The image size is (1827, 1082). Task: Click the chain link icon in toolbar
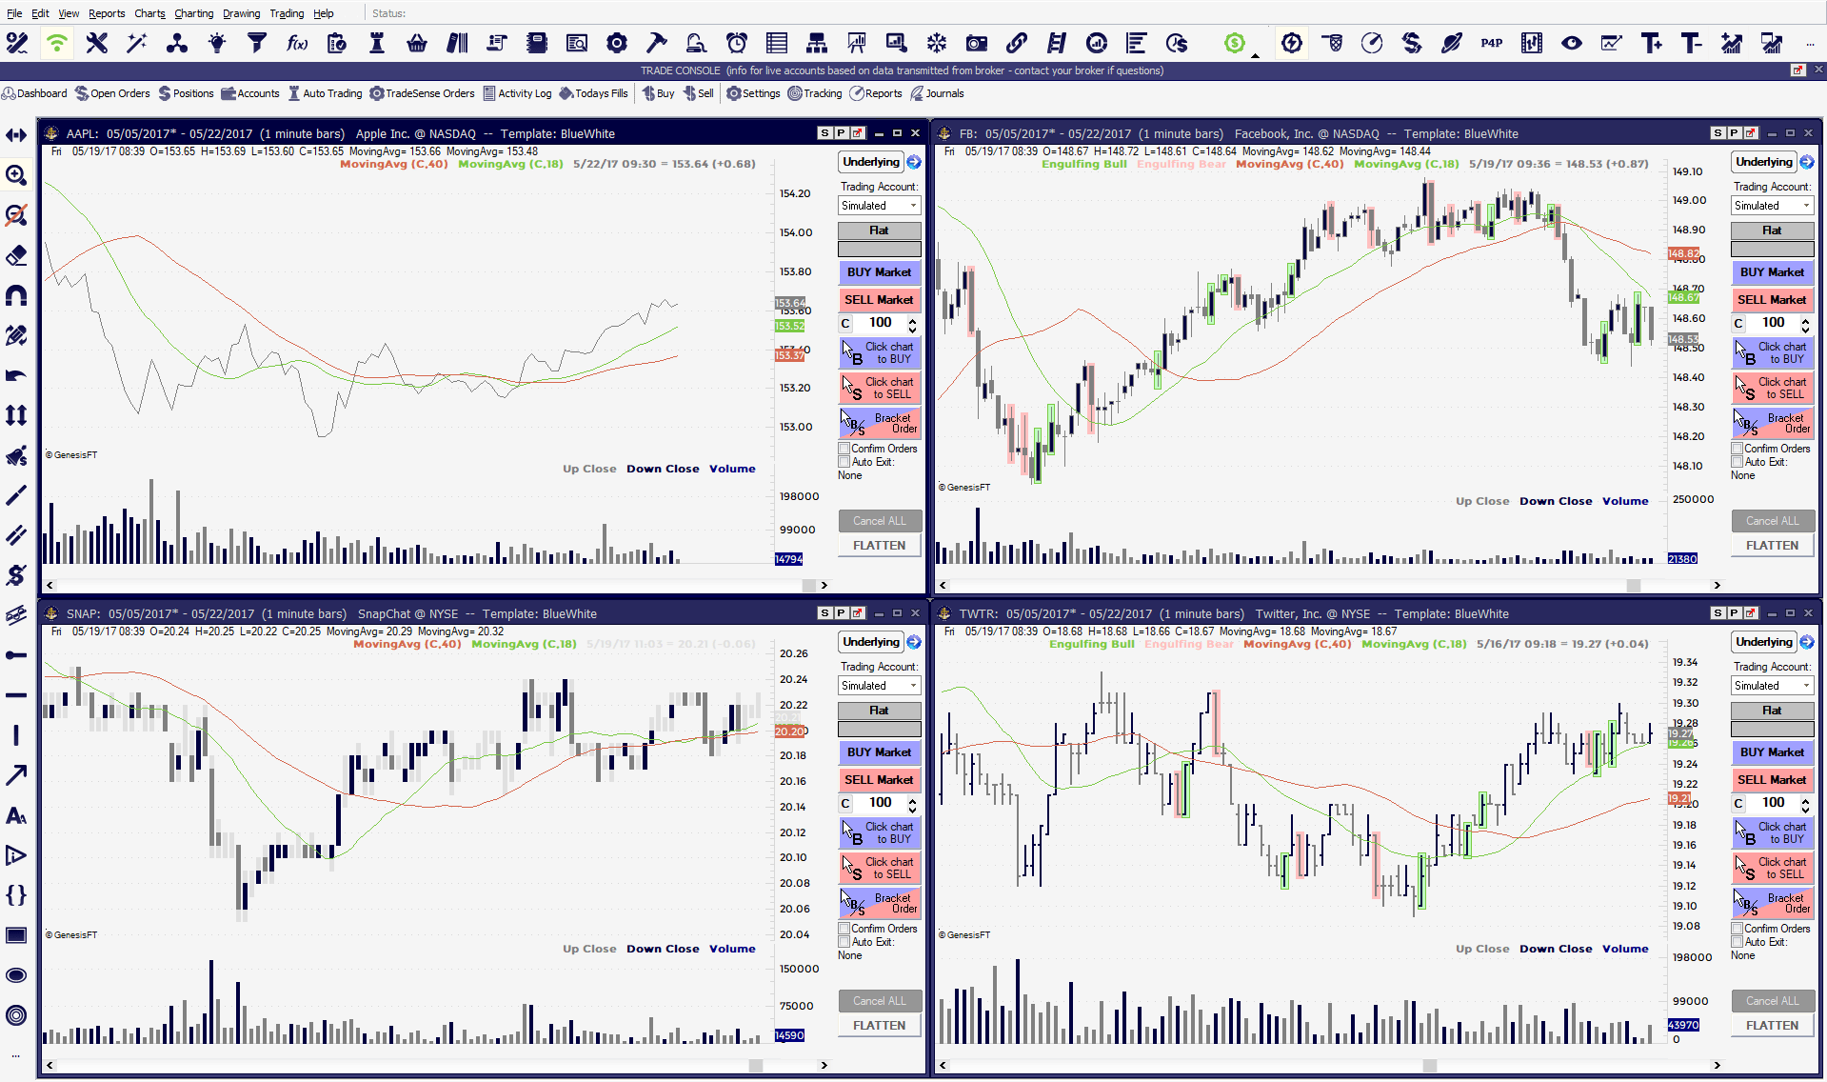[x=1017, y=43]
